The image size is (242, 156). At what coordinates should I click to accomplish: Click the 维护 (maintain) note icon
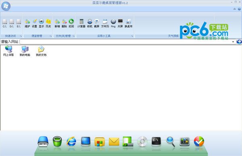pos(27,23)
